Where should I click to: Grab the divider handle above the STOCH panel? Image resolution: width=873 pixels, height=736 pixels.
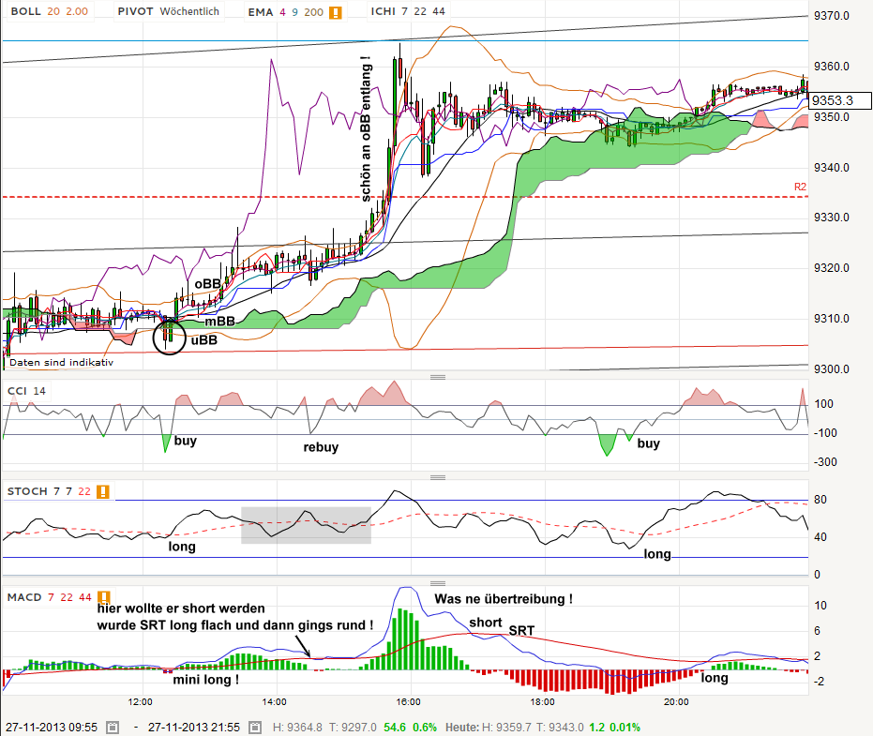pyautogui.click(x=438, y=477)
